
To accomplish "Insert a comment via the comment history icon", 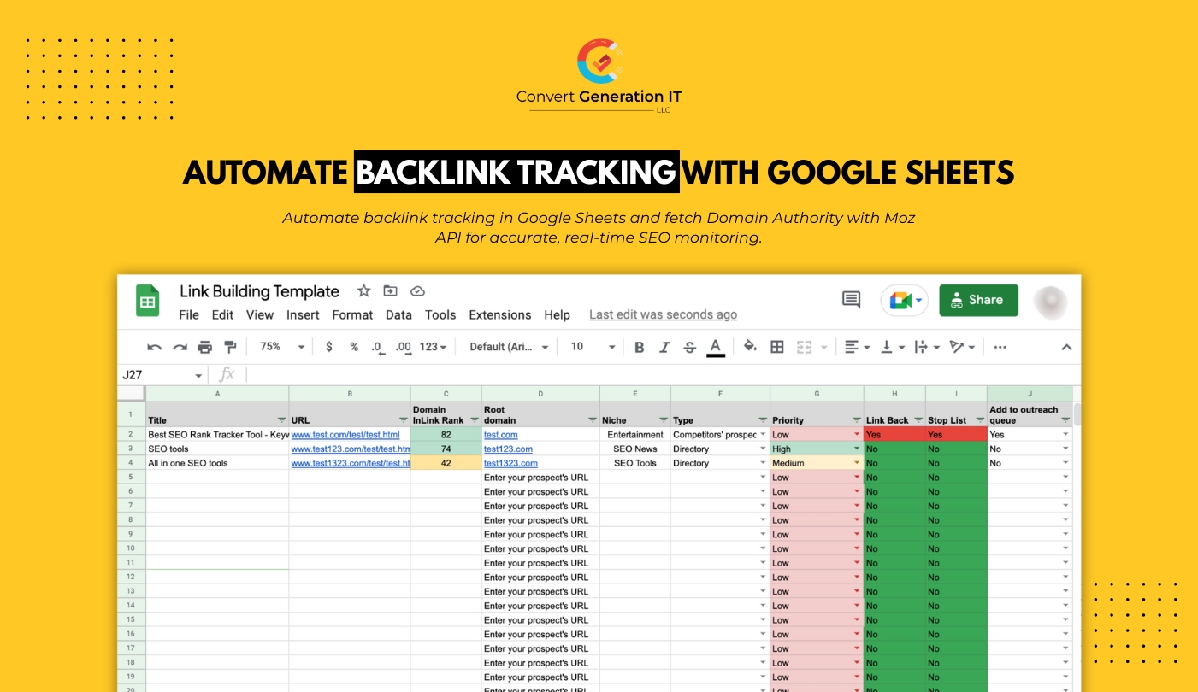I will (851, 300).
